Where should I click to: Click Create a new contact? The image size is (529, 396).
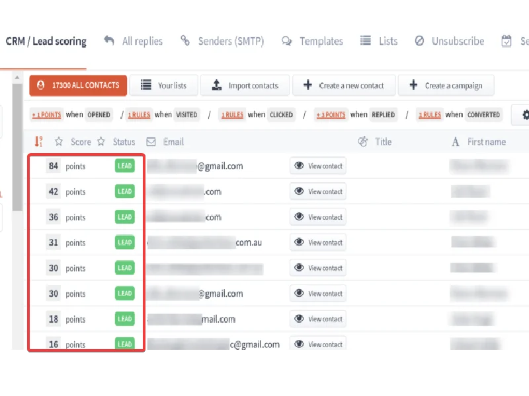tap(344, 86)
